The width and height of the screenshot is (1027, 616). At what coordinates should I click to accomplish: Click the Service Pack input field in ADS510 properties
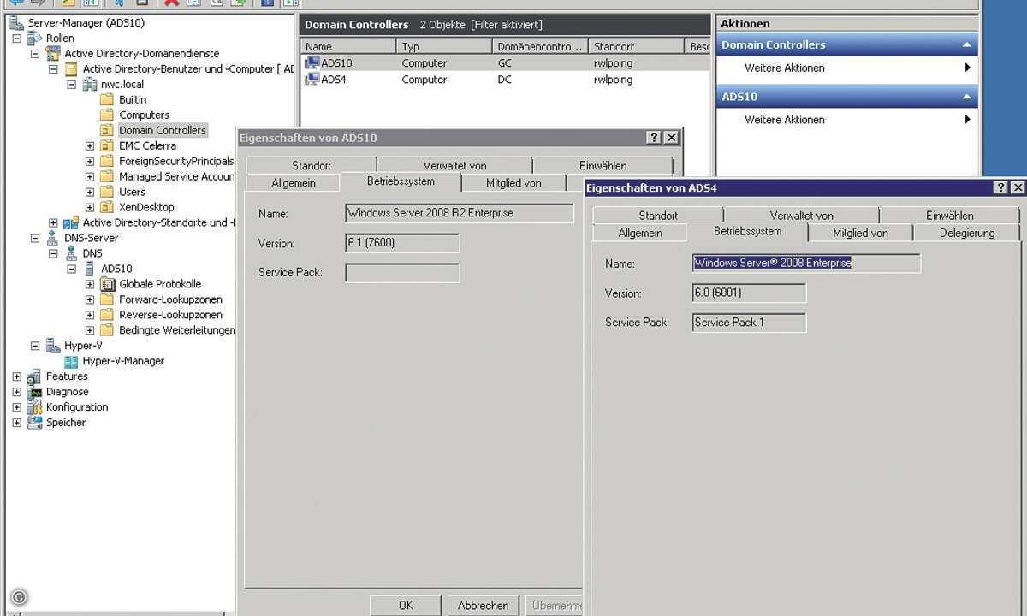pyautogui.click(x=401, y=272)
